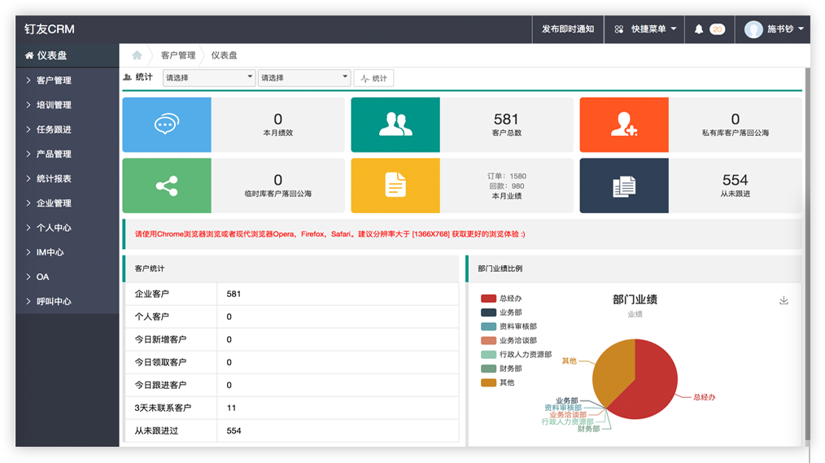Screen dimensions: 825x463
Task: Click the 从未跟进过 row
Action: click(x=292, y=431)
